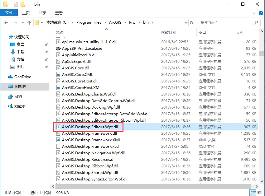Select file ArcGIS.Desktop.Docking.Wpf.dll
The image size is (265, 196).
91,107
